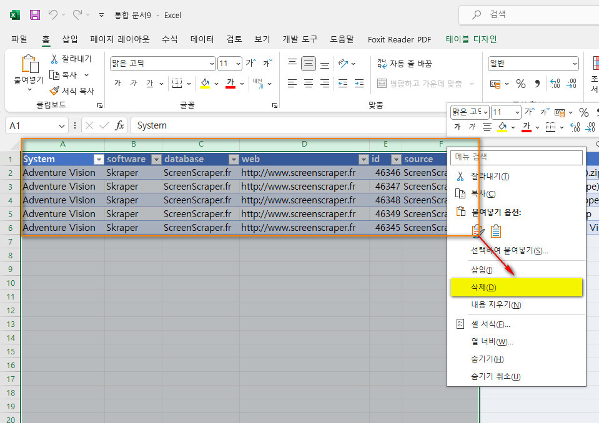Toggle bold on the floating mini toolbar
The height and width of the screenshot is (423, 599).
point(457,127)
